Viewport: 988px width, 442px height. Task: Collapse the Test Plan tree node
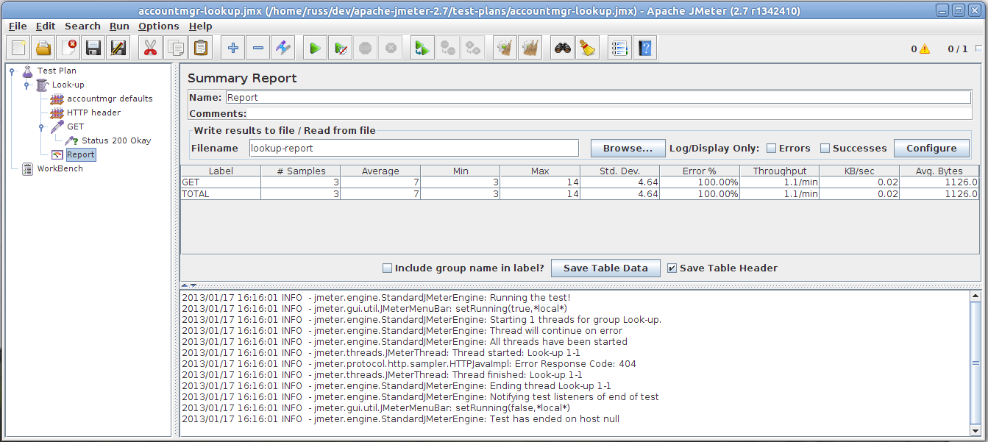(x=13, y=71)
